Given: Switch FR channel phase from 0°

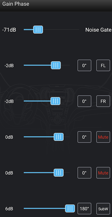Looking at the screenshot, I should pos(84,101).
